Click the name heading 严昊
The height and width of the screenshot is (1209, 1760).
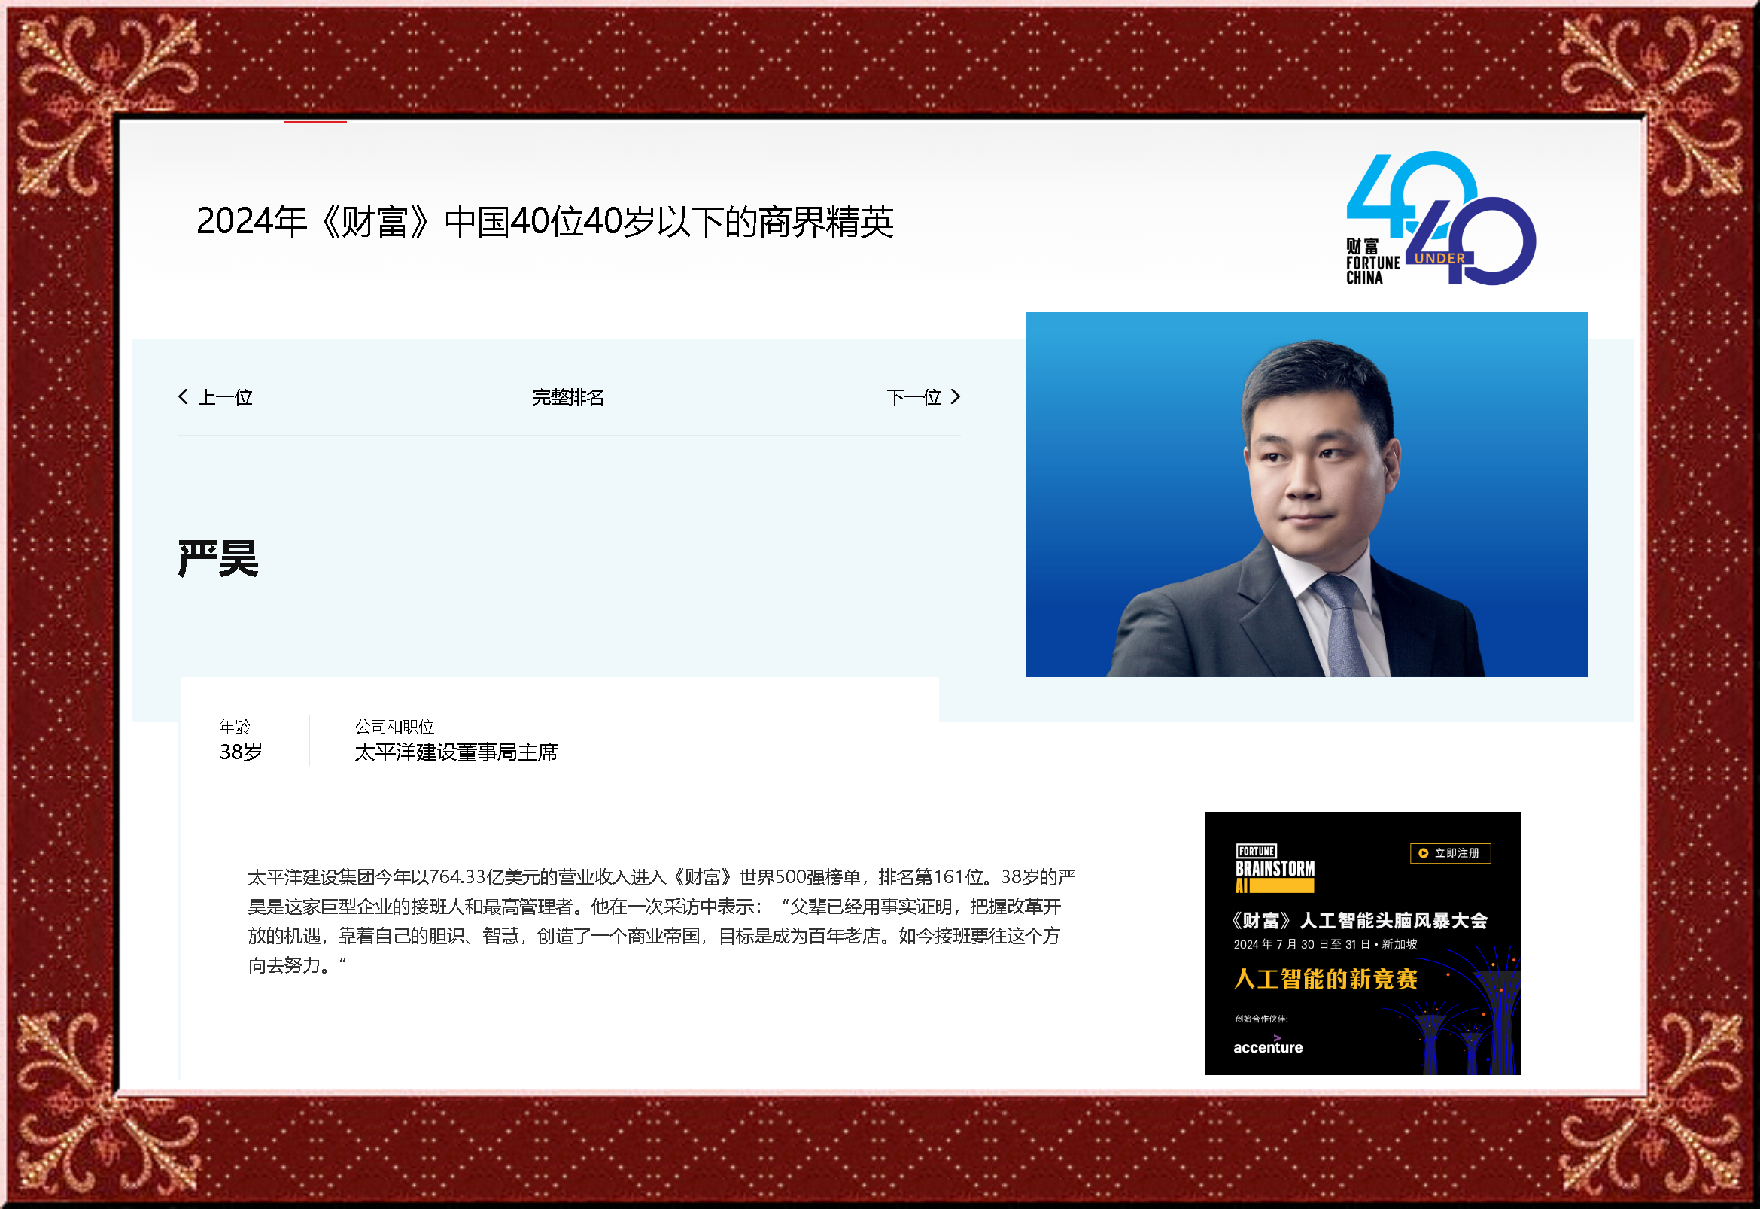tap(218, 559)
